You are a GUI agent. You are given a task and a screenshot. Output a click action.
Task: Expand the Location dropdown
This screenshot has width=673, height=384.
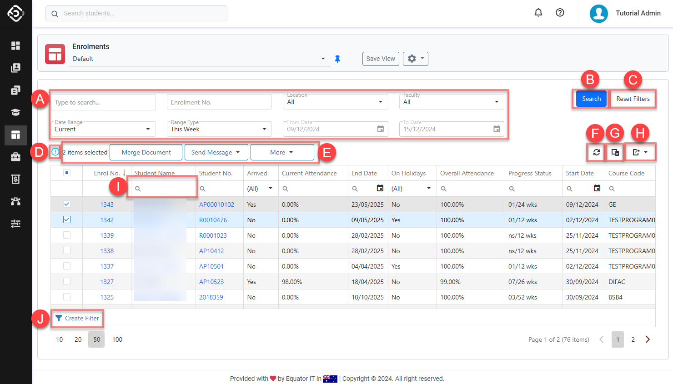[335, 102]
